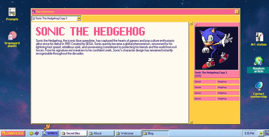Click the purple book icon in taskbar

tap(37, 133)
